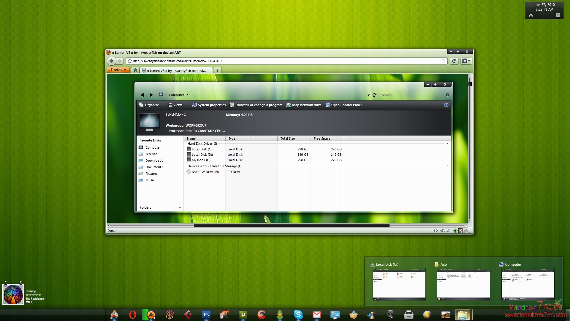Reload the page with refresh button
Image resolution: width=570 pixels, height=321 pixels.
coord(454,61)
